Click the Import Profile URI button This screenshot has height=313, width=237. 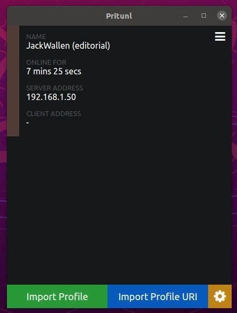[158, 296]
